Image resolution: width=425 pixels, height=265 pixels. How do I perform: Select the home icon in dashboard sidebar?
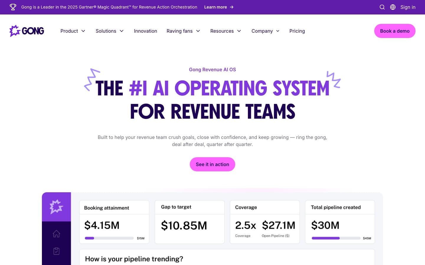point(56,233)
